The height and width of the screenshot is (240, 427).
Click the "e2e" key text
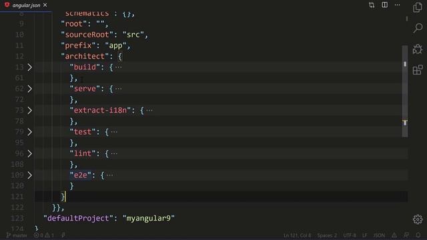81,175
